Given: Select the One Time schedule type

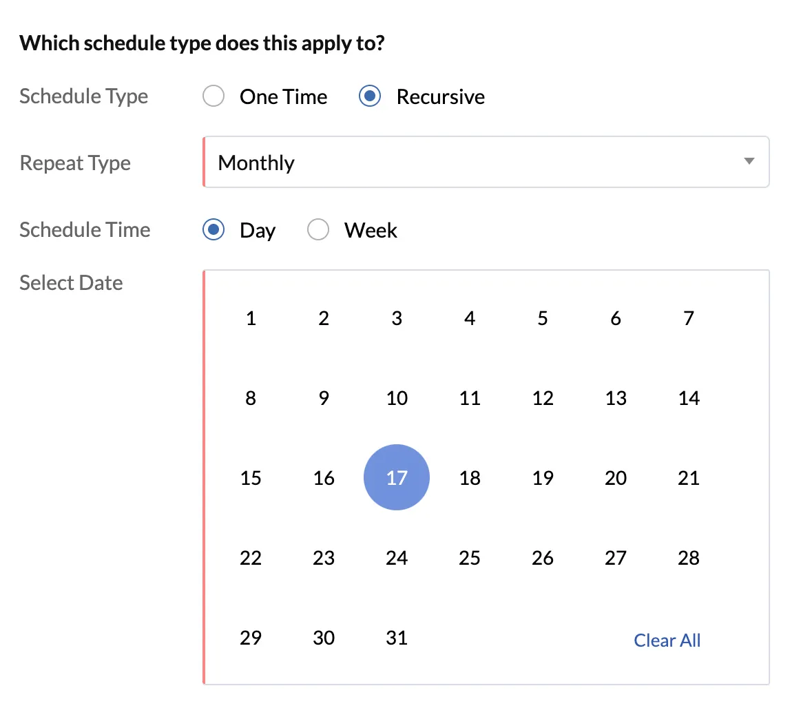Looking at the screenshot, I should click(x=214, y=96).
